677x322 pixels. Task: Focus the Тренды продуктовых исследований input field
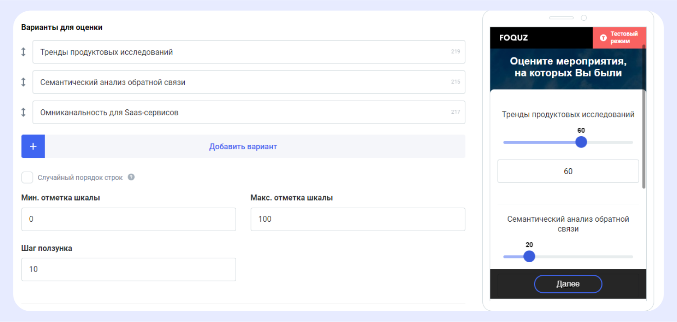(249, 52)
